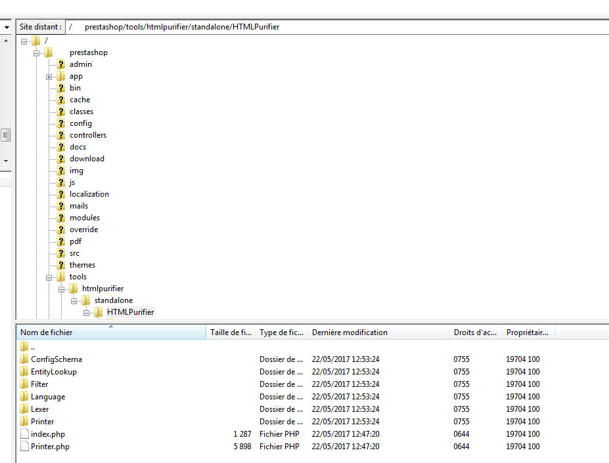Image resolution: width=609 pixels, height=463 pixels.
Task: Click the classes folder question-mark icon
Action: [61, 111]
